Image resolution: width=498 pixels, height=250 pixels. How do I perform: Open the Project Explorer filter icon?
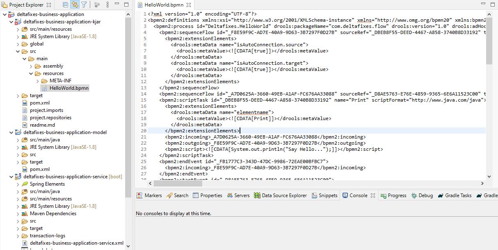coord(84,5)
